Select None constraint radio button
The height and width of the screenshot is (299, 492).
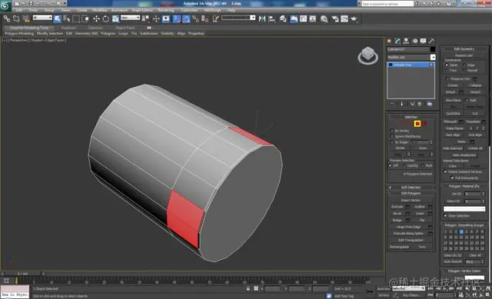tap(447, 65)
